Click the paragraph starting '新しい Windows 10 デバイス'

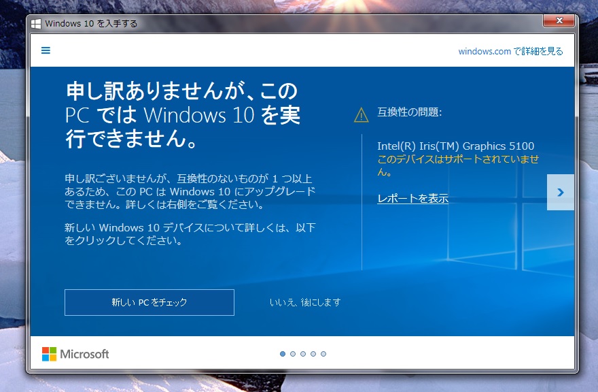coord(190,234)
